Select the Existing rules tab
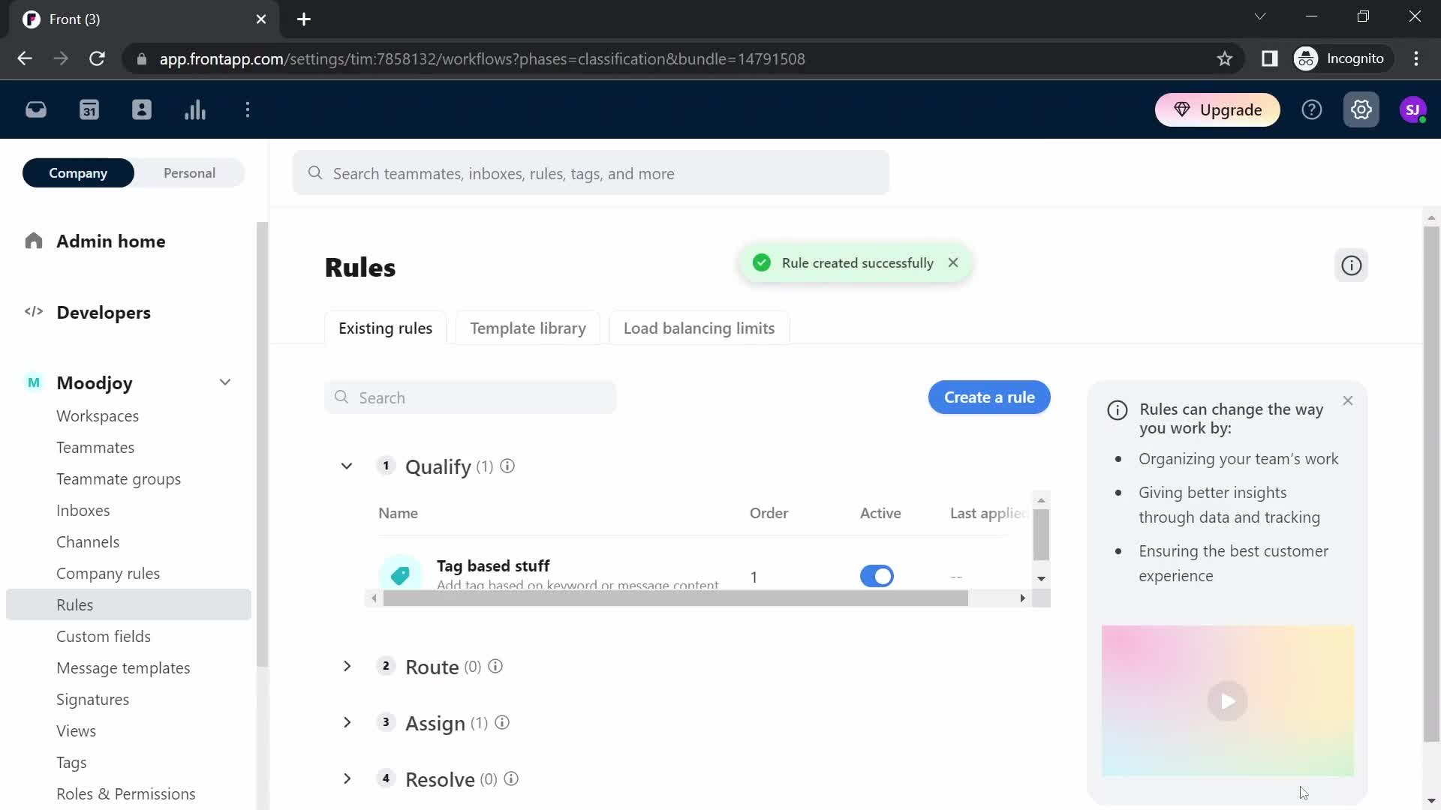The image size is (1441, 810). click(x=386, y=328)
